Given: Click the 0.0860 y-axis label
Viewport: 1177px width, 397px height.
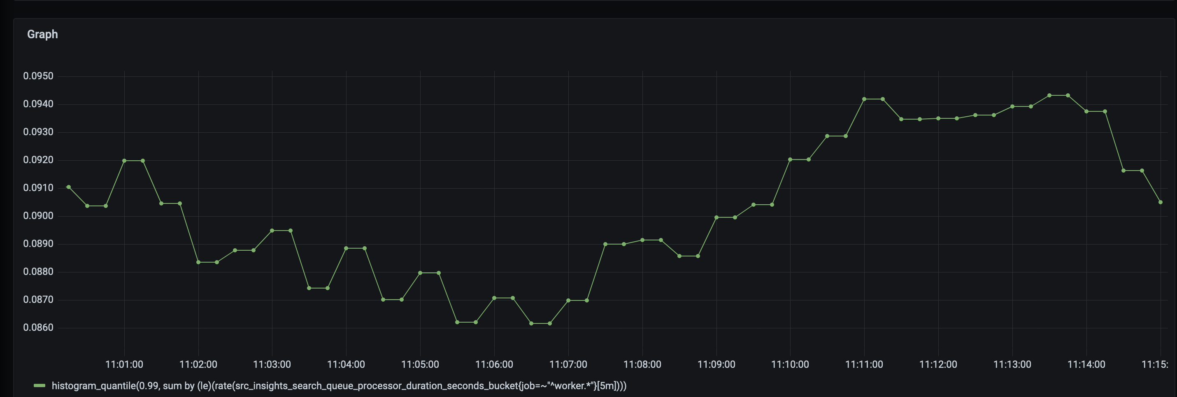Looking at the screenshot, I should click(38, 328).
